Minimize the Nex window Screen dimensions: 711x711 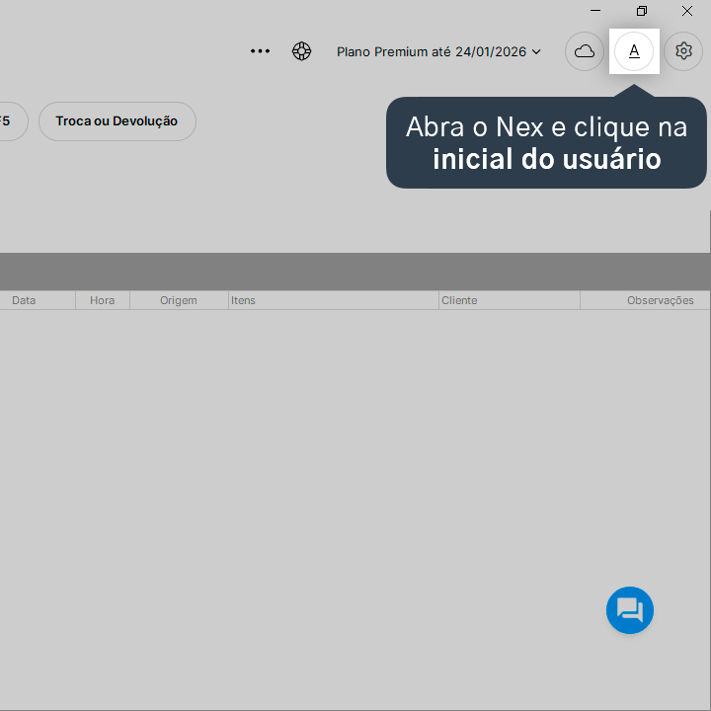595,11
